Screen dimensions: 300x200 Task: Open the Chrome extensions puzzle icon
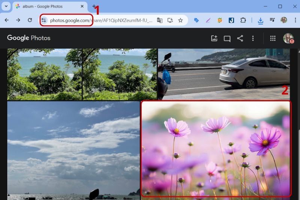[x=243, y=20]
